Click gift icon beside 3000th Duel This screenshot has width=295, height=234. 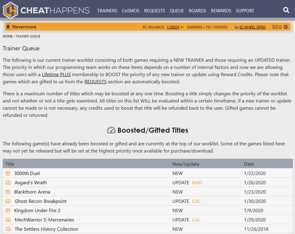8,173
